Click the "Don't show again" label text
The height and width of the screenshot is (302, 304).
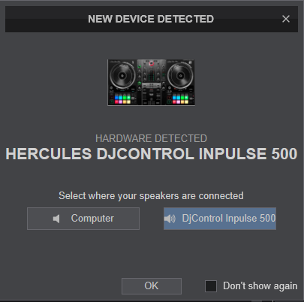(x=260, y=286)
